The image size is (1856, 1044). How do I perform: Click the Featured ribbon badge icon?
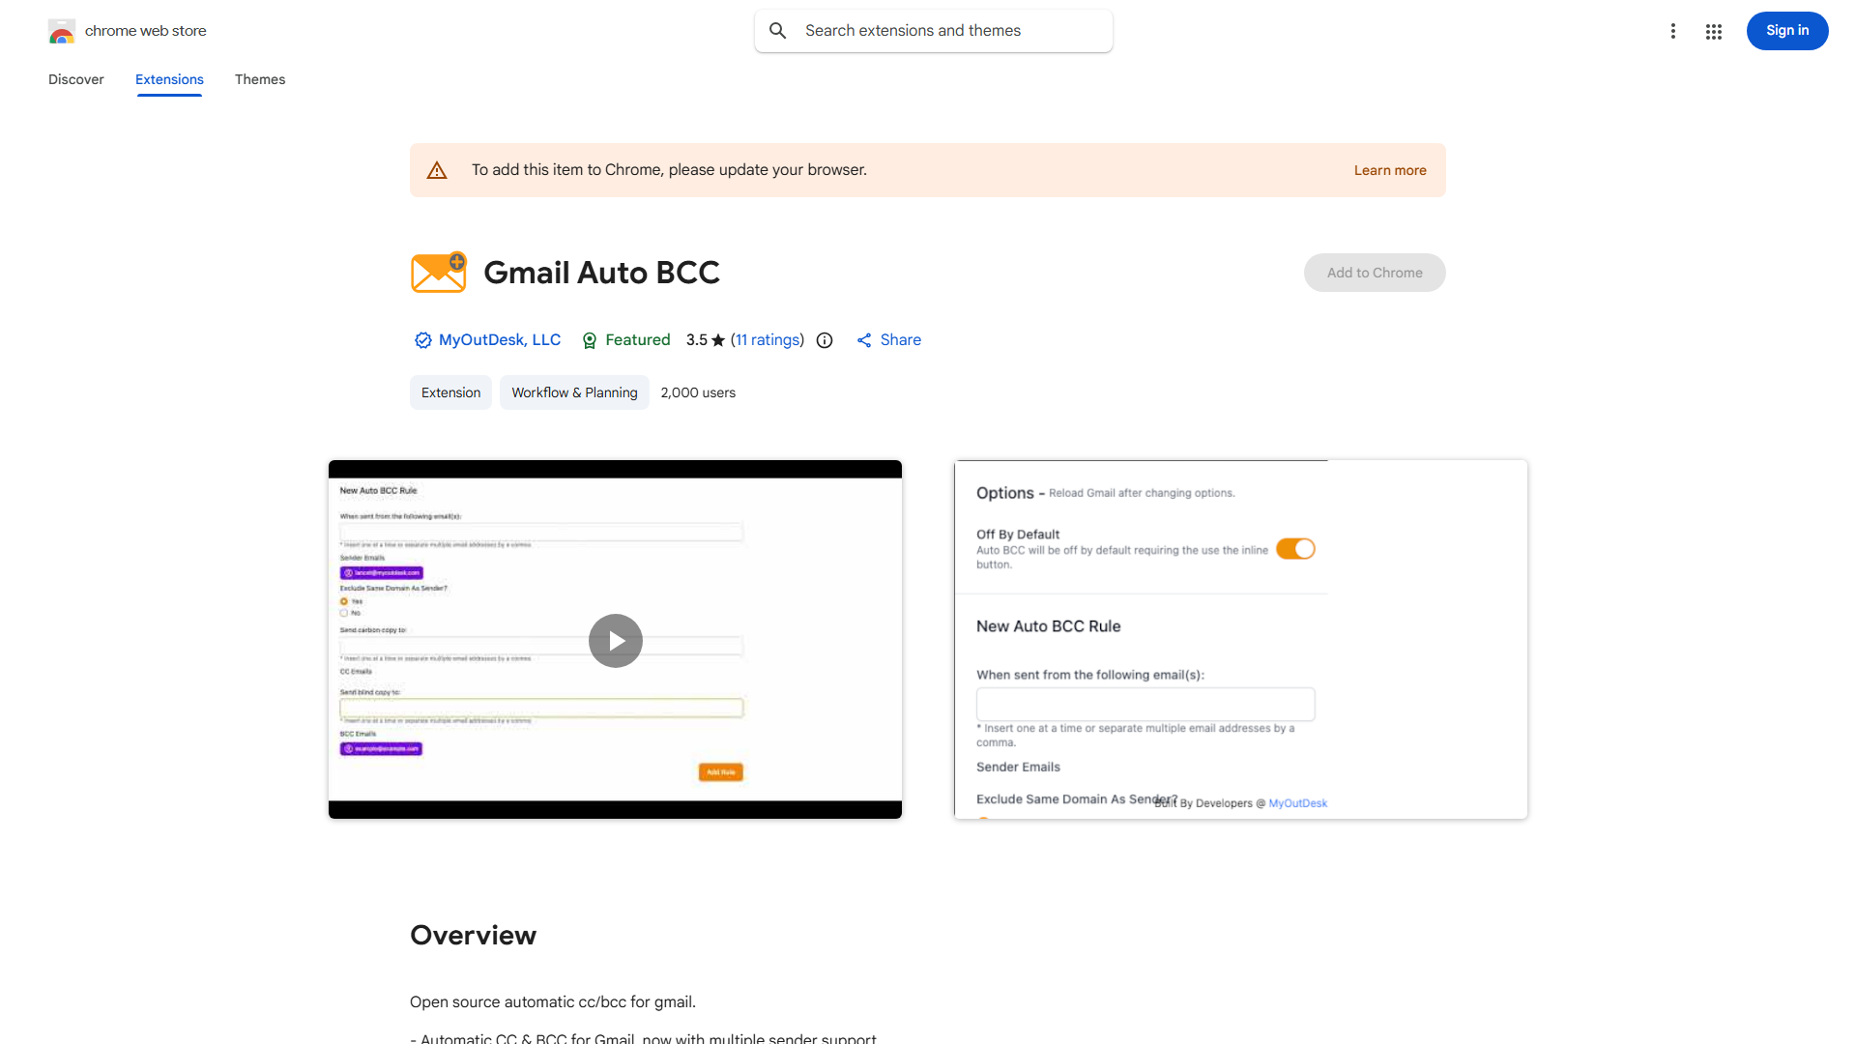point(590,340)
